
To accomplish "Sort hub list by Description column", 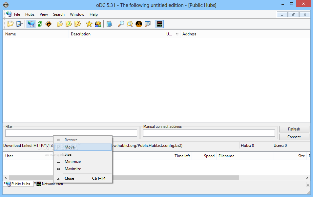I will click(116, 34).
